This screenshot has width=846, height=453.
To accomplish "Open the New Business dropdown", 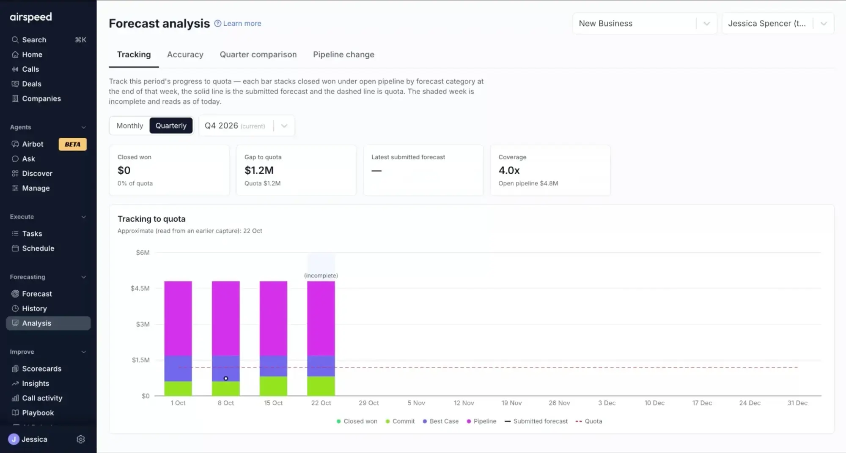I will point(645,24).
